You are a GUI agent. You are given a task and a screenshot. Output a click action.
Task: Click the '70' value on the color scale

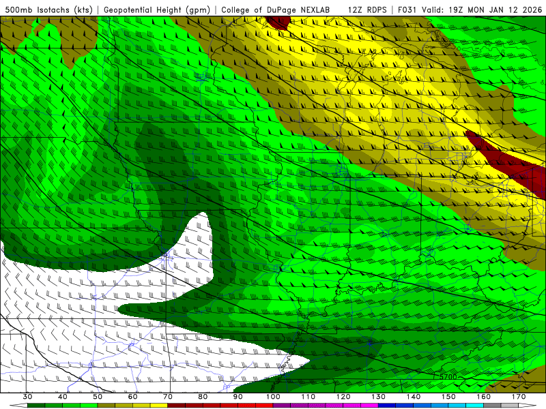168,397
